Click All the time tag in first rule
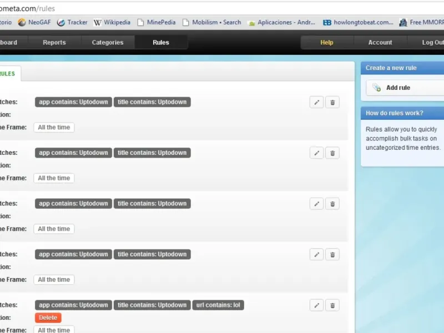Viewport: 444px width, 333px height. pyautogui.click(x=54, y=128)
